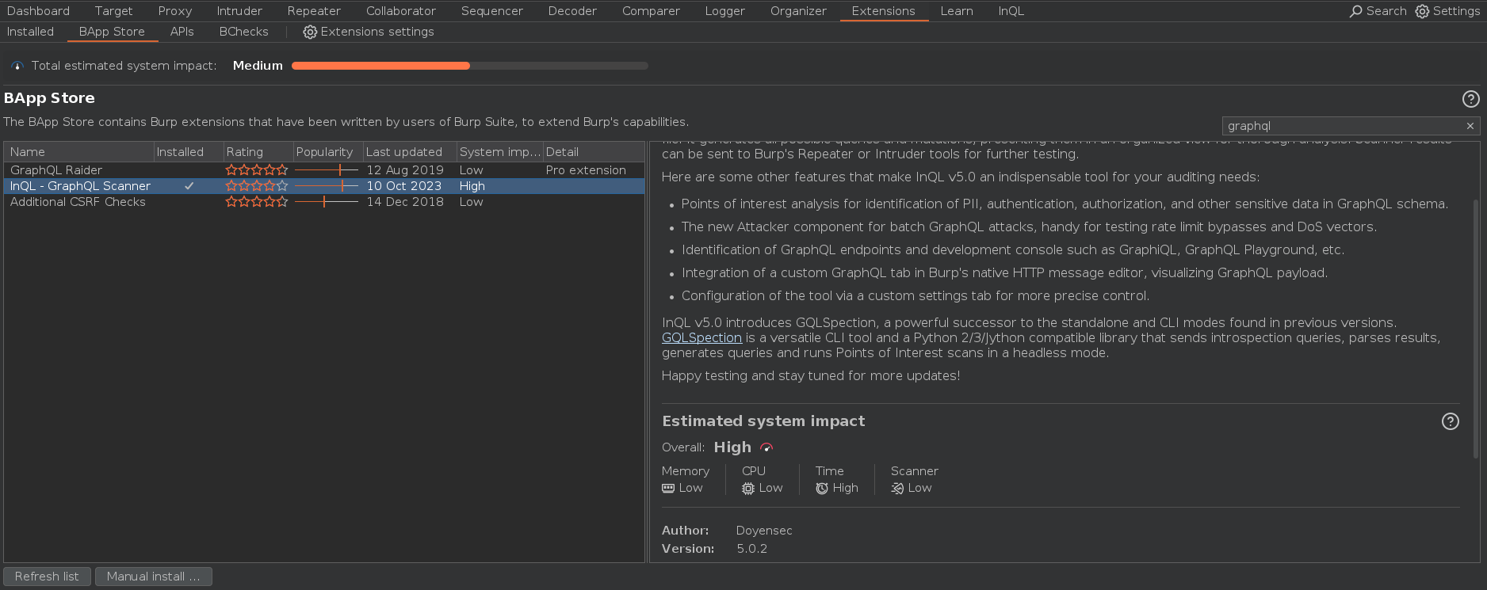Click the description panel vertical scrollbar

(1475, 329)
